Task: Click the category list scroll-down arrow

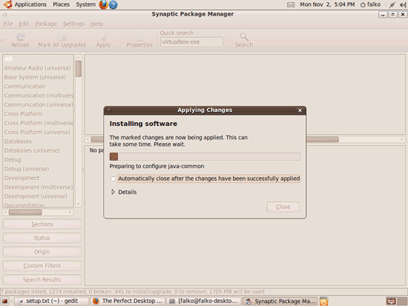Action: coord(79,204)
